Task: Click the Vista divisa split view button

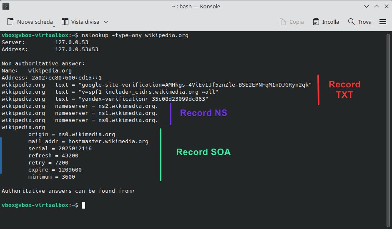Action: click(80, 22)
